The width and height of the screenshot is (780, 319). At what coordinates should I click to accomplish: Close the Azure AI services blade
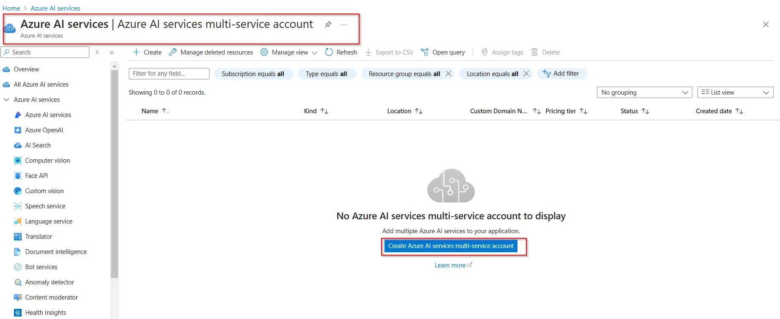point(766,25)
